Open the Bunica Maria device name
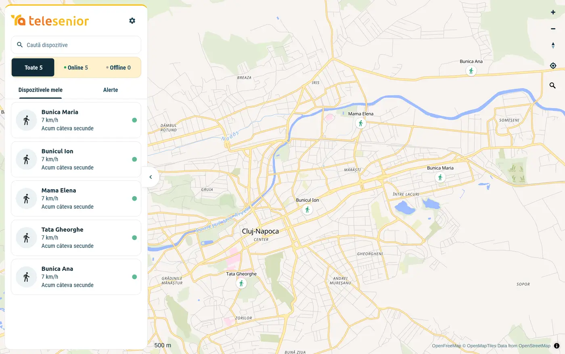 click(x=60, y=112)
